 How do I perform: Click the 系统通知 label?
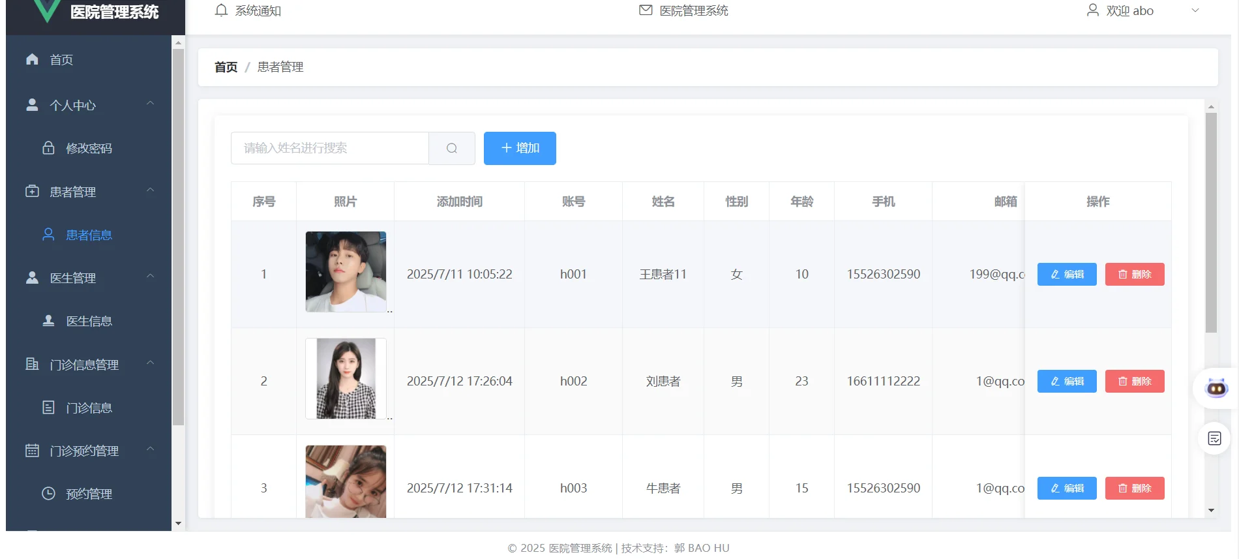[x=258, y=10]
